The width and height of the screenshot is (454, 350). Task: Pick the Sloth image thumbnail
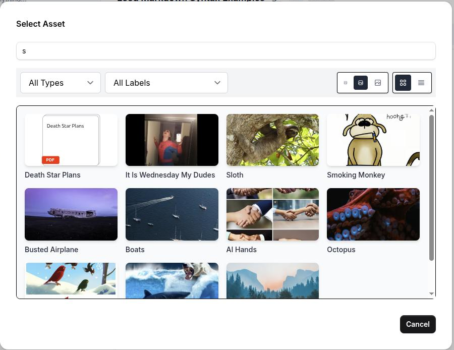click(x=272, y=140)
